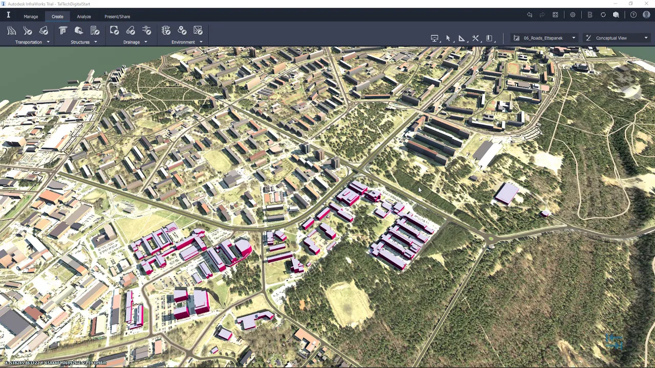Redo the last action

pos(542,15)
